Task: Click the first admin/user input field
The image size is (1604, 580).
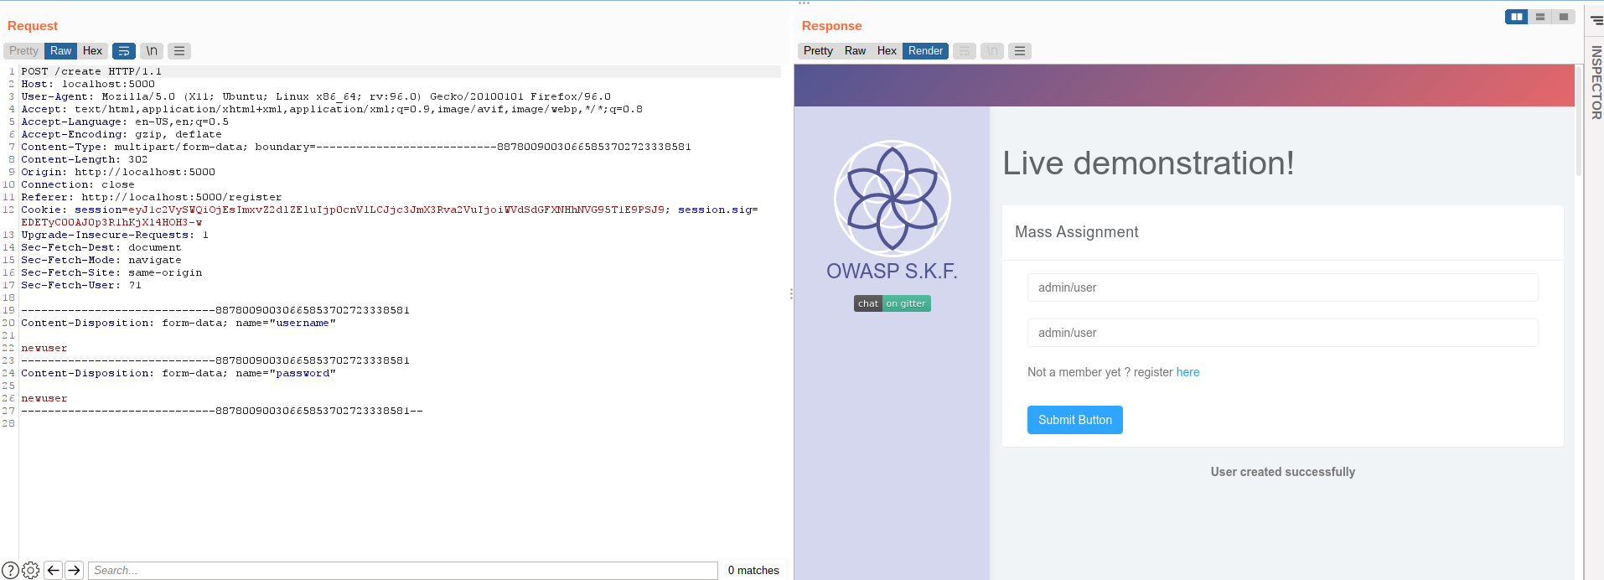Action: point(1283,287)
